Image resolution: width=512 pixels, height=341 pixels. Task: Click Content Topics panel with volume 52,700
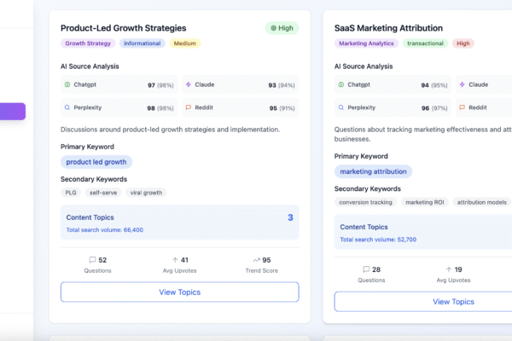(x=423, y=232)
